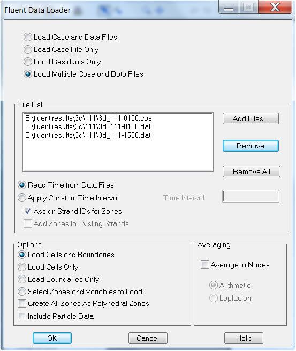Select 3d_111-0100.cas in file list

(x=88, y=118)
